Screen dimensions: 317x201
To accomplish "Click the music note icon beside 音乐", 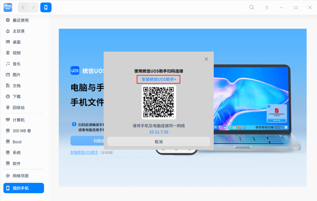I will [x=8, y=64].
